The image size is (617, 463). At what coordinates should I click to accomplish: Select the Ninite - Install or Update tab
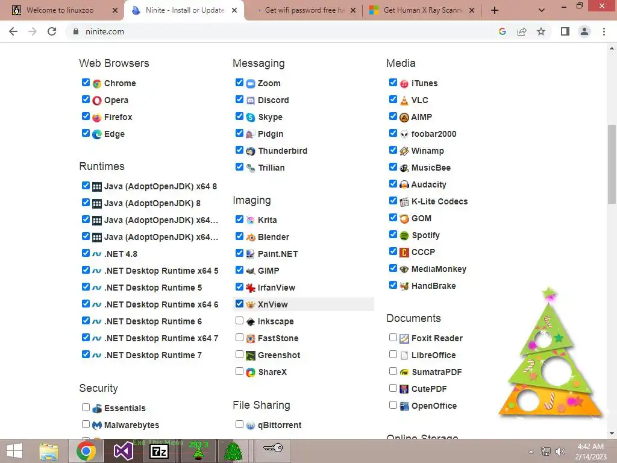coord(184,10)
